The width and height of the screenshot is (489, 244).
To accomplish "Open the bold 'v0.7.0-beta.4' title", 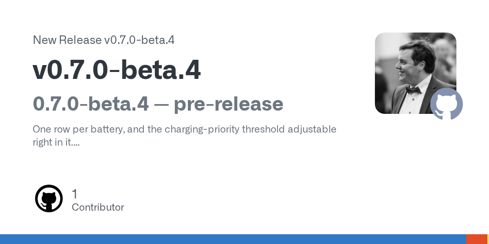I will 117,70.
